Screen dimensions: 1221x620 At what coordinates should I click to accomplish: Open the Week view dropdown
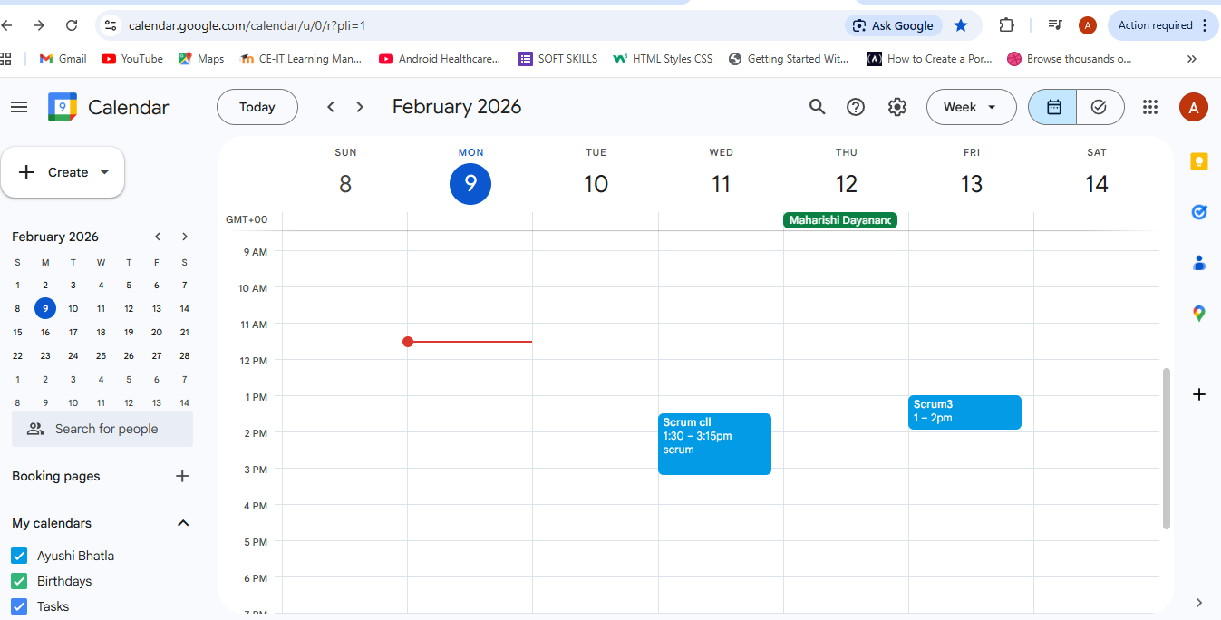point(971,107)
